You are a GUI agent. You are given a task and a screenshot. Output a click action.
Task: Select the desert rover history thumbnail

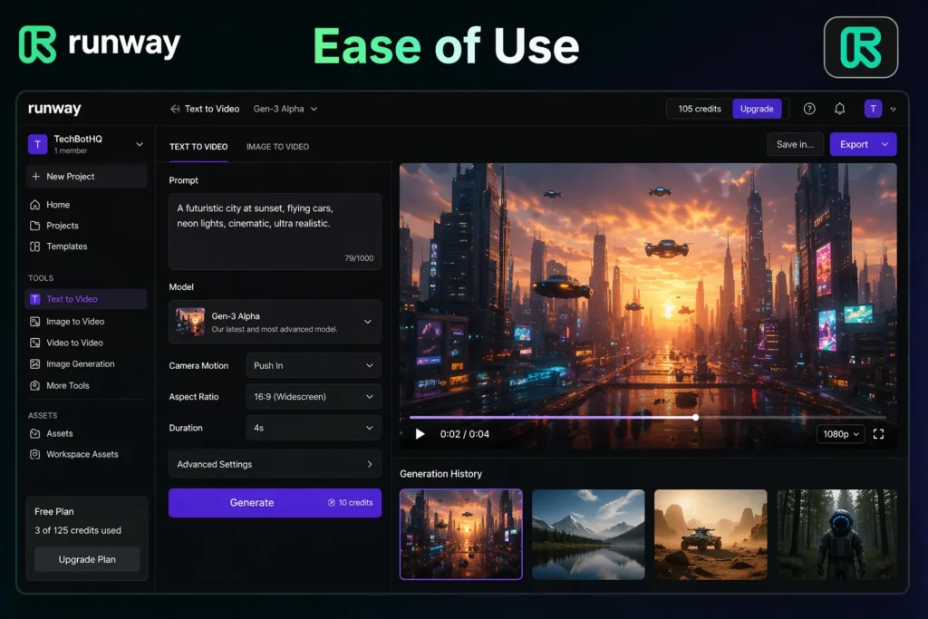pyautogui.click(x=710, y=534)
